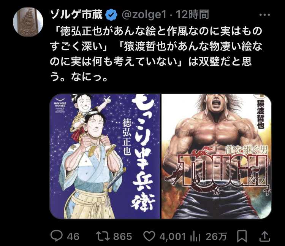The image size is (285, 246).
Task: Tap the 徳弘正也 author name on left cover
Action: [127, 136]
